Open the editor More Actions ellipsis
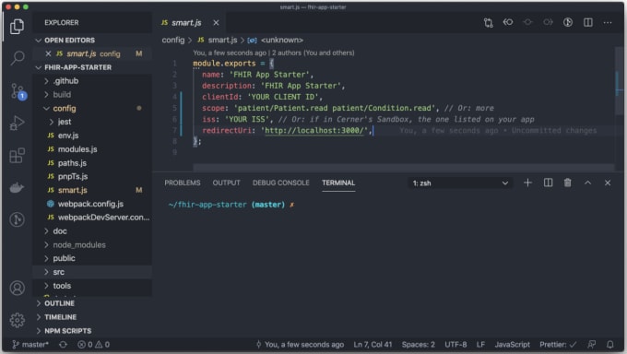627x354 pixels. point(608,22)
